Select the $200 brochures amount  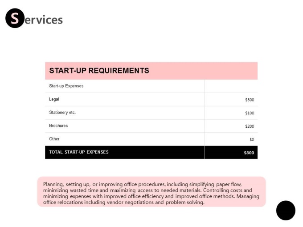(250, 126)
